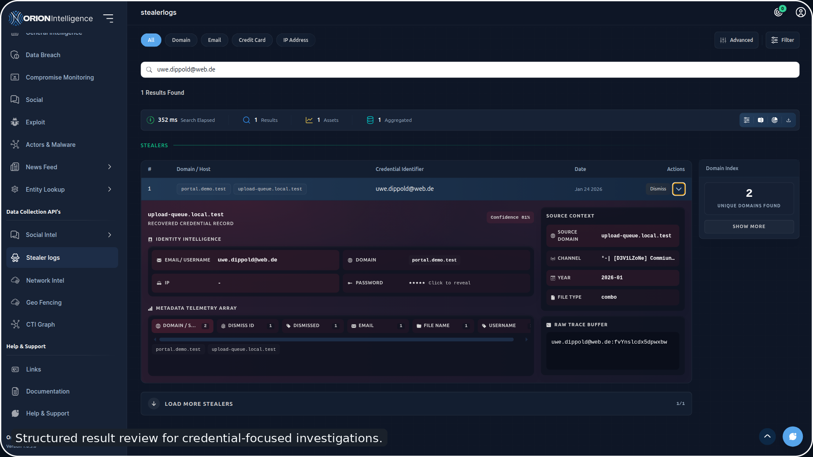Select DISMISS ID telemetry chip
This screenshot has width=813, height=457.
[248, 326]
